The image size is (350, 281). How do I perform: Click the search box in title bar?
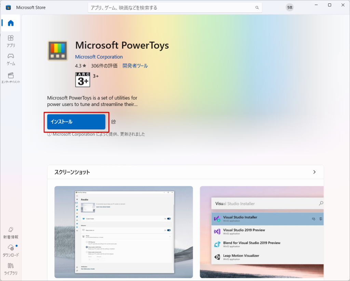click(x=171, y=8)
